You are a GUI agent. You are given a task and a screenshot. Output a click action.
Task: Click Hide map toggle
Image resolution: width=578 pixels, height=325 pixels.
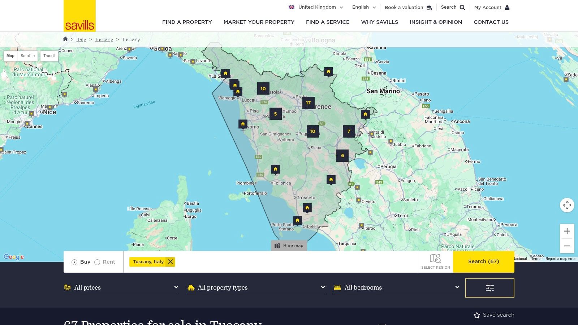(x=289, y=246)
